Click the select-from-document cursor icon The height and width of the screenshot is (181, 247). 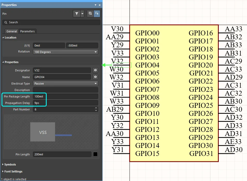pyautogui.click(x=90, y=13)
